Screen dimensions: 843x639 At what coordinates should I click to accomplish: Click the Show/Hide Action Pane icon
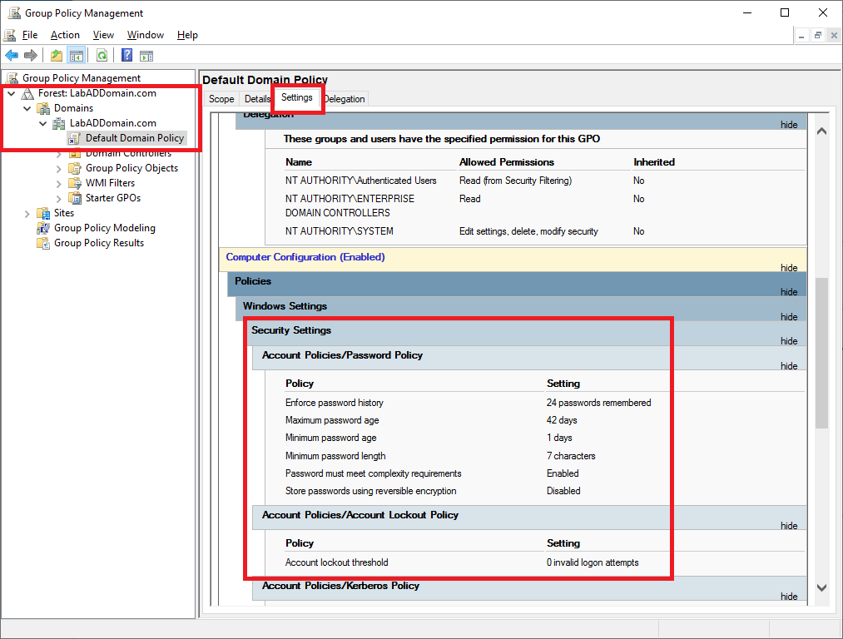click(146, 56)
